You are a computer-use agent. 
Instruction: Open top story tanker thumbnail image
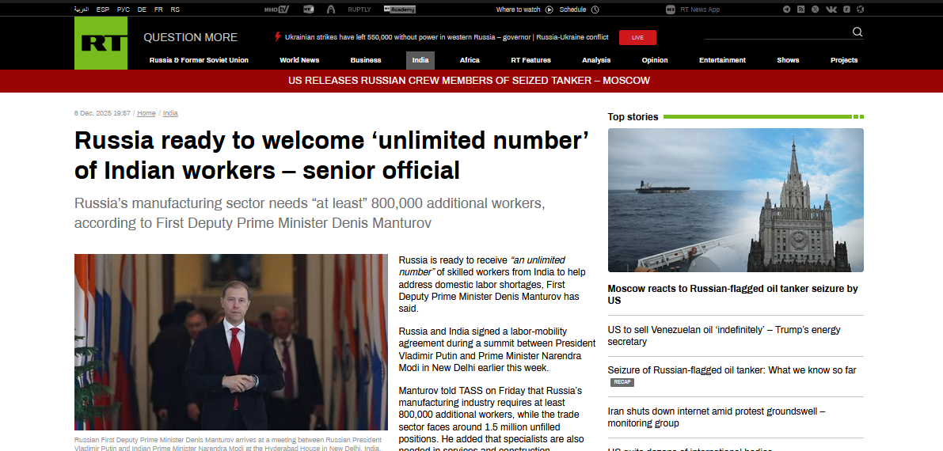coord(736,200)
